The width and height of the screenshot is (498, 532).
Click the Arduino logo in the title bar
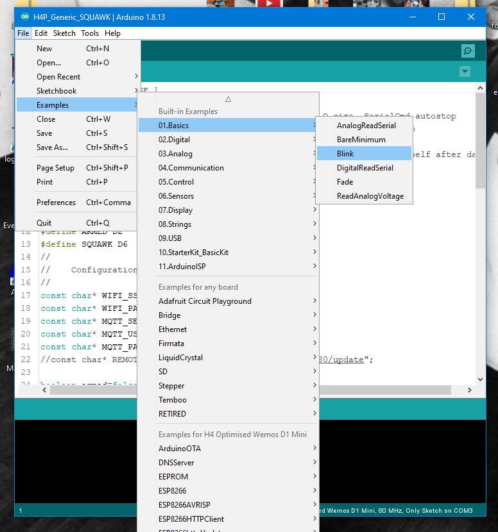click(25, 17)
